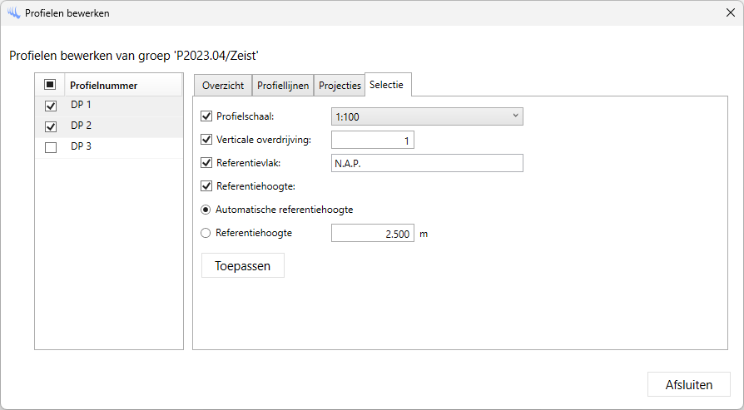The width and height of the screenshot is (744, 410).
Task: Click the Verticale overdrijving value field
Action: click(x=373, y=141)
